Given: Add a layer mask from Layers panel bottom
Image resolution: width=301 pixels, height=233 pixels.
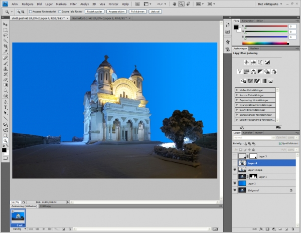Looking at the screenshot, I should point(267,229).
